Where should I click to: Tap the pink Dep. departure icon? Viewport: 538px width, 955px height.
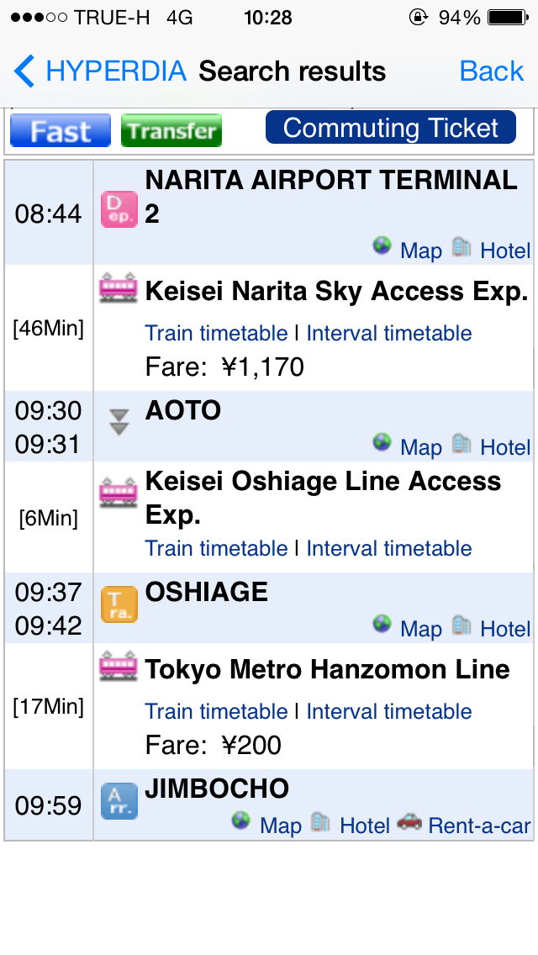(x=119, y=209)
